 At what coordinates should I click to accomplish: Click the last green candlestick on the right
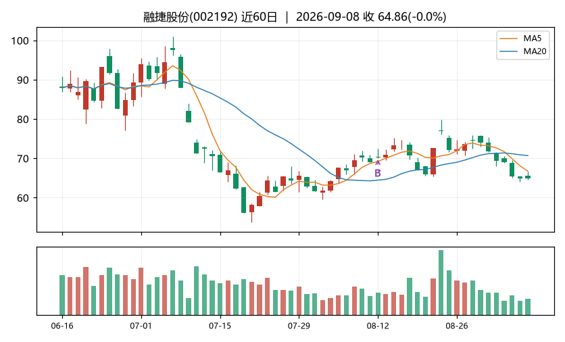coord(528,177)
